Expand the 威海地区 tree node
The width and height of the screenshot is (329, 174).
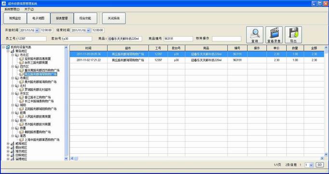pos(8,144)
